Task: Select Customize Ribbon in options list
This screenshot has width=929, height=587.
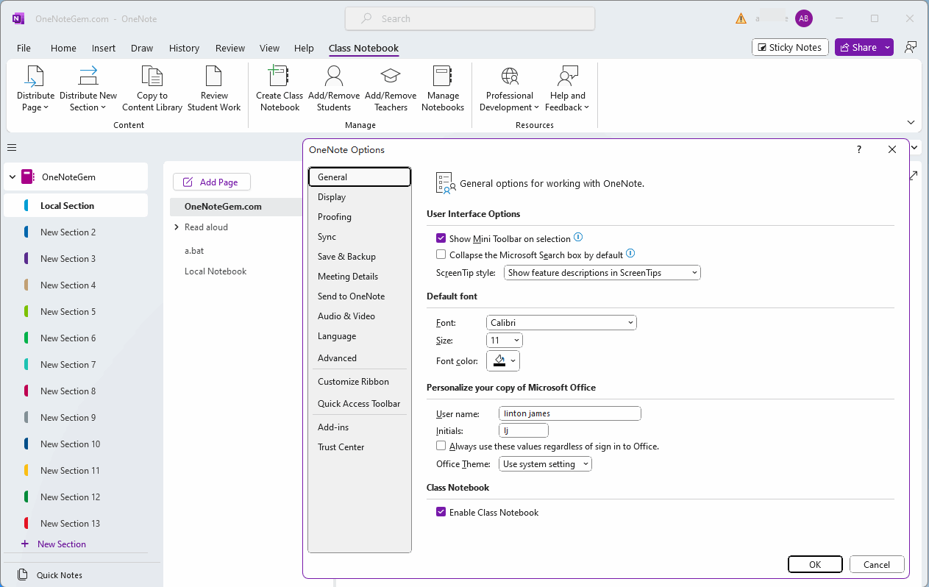Action: pyautogui.click(x=359, y=382)
